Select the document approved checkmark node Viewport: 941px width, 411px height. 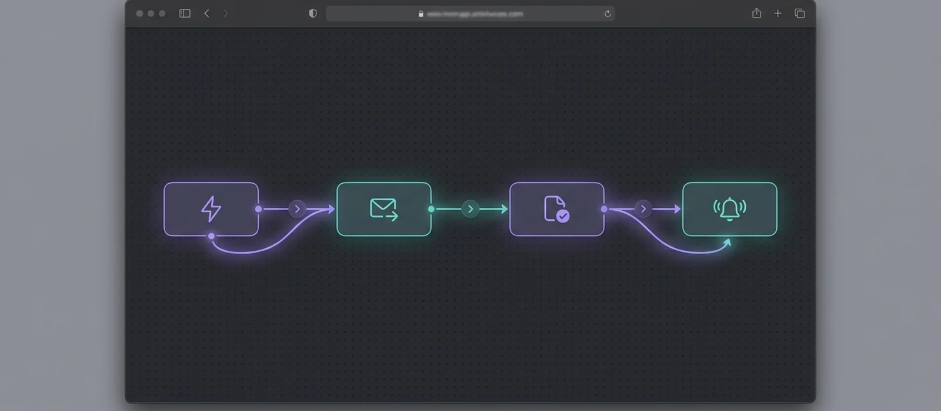pos(557,209)
